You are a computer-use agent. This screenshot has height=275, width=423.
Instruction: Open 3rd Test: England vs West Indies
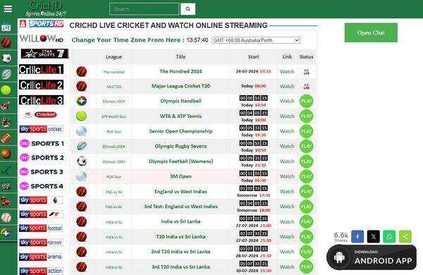coord(180,207)
